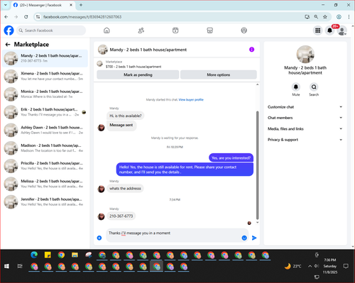The width and height of the screenshot is (355, 283).
Task: Click the back arrow beside Marketplace
Action: pos(8,45)
